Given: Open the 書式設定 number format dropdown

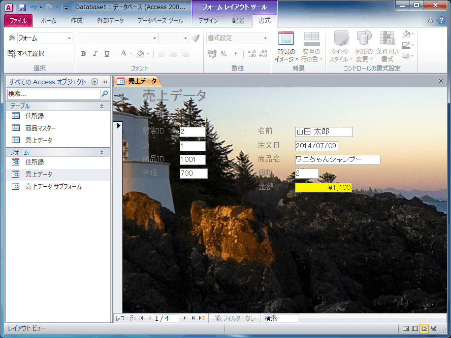Looking at the screenshot, I should click(x=265, y=38).
